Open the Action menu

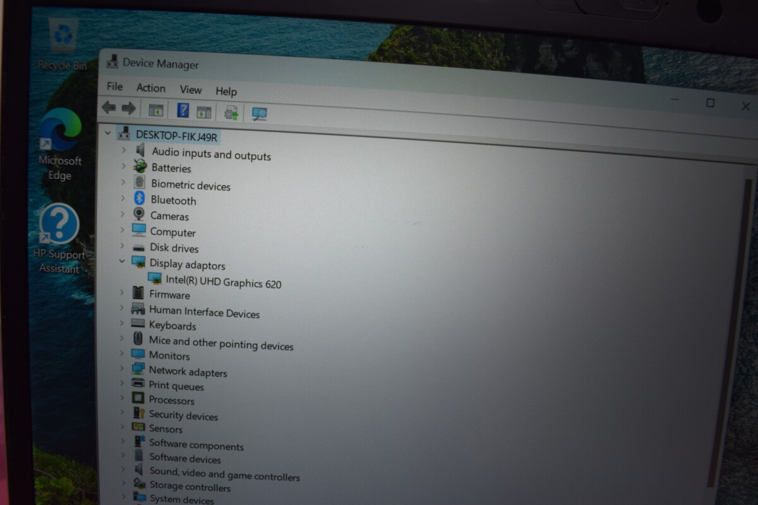pos(150,88)
